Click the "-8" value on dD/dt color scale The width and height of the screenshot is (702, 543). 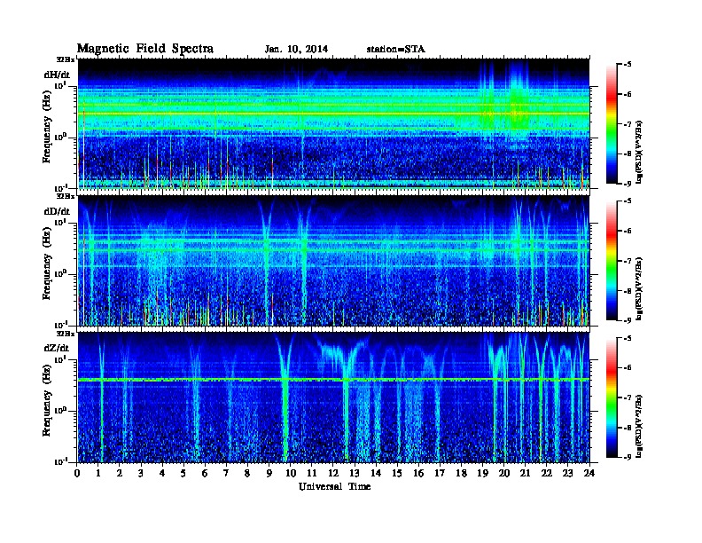click(628, 290)
